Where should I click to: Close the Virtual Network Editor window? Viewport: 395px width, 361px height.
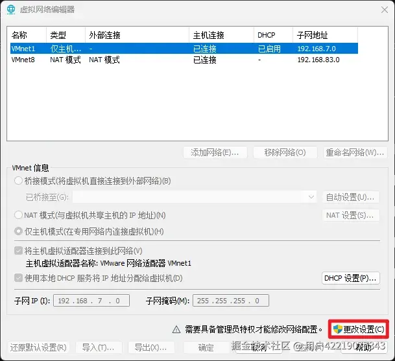tap(385, 10)
